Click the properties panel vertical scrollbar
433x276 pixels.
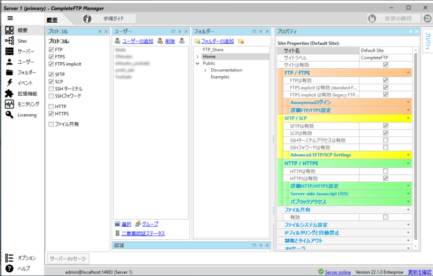416,146
